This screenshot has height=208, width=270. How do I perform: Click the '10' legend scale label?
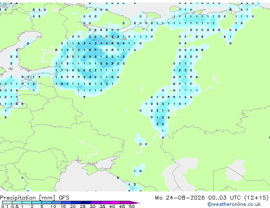(x=53, y=206)
